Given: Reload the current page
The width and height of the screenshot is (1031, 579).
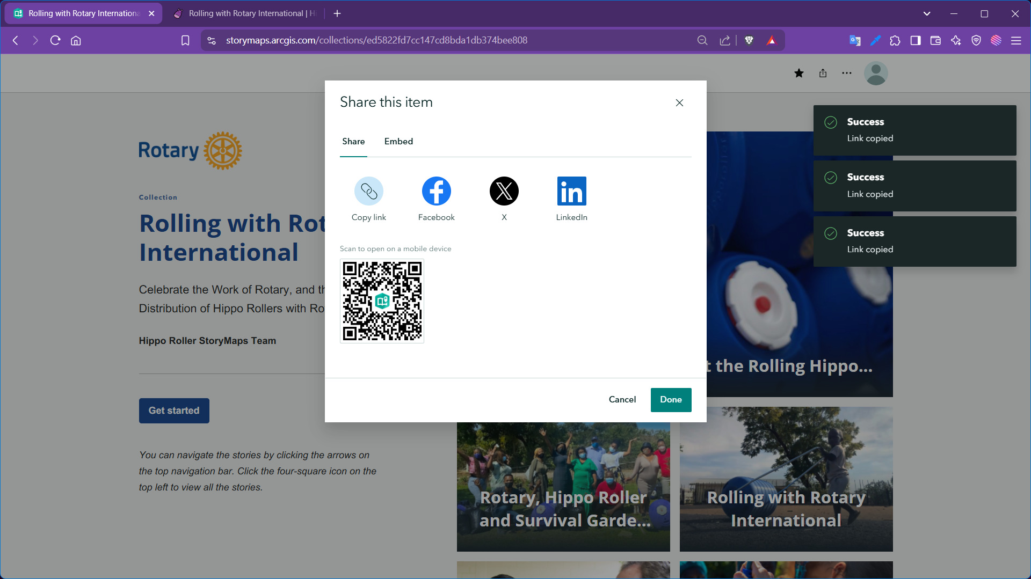Looking at the screenshot, I should point(55,40).
